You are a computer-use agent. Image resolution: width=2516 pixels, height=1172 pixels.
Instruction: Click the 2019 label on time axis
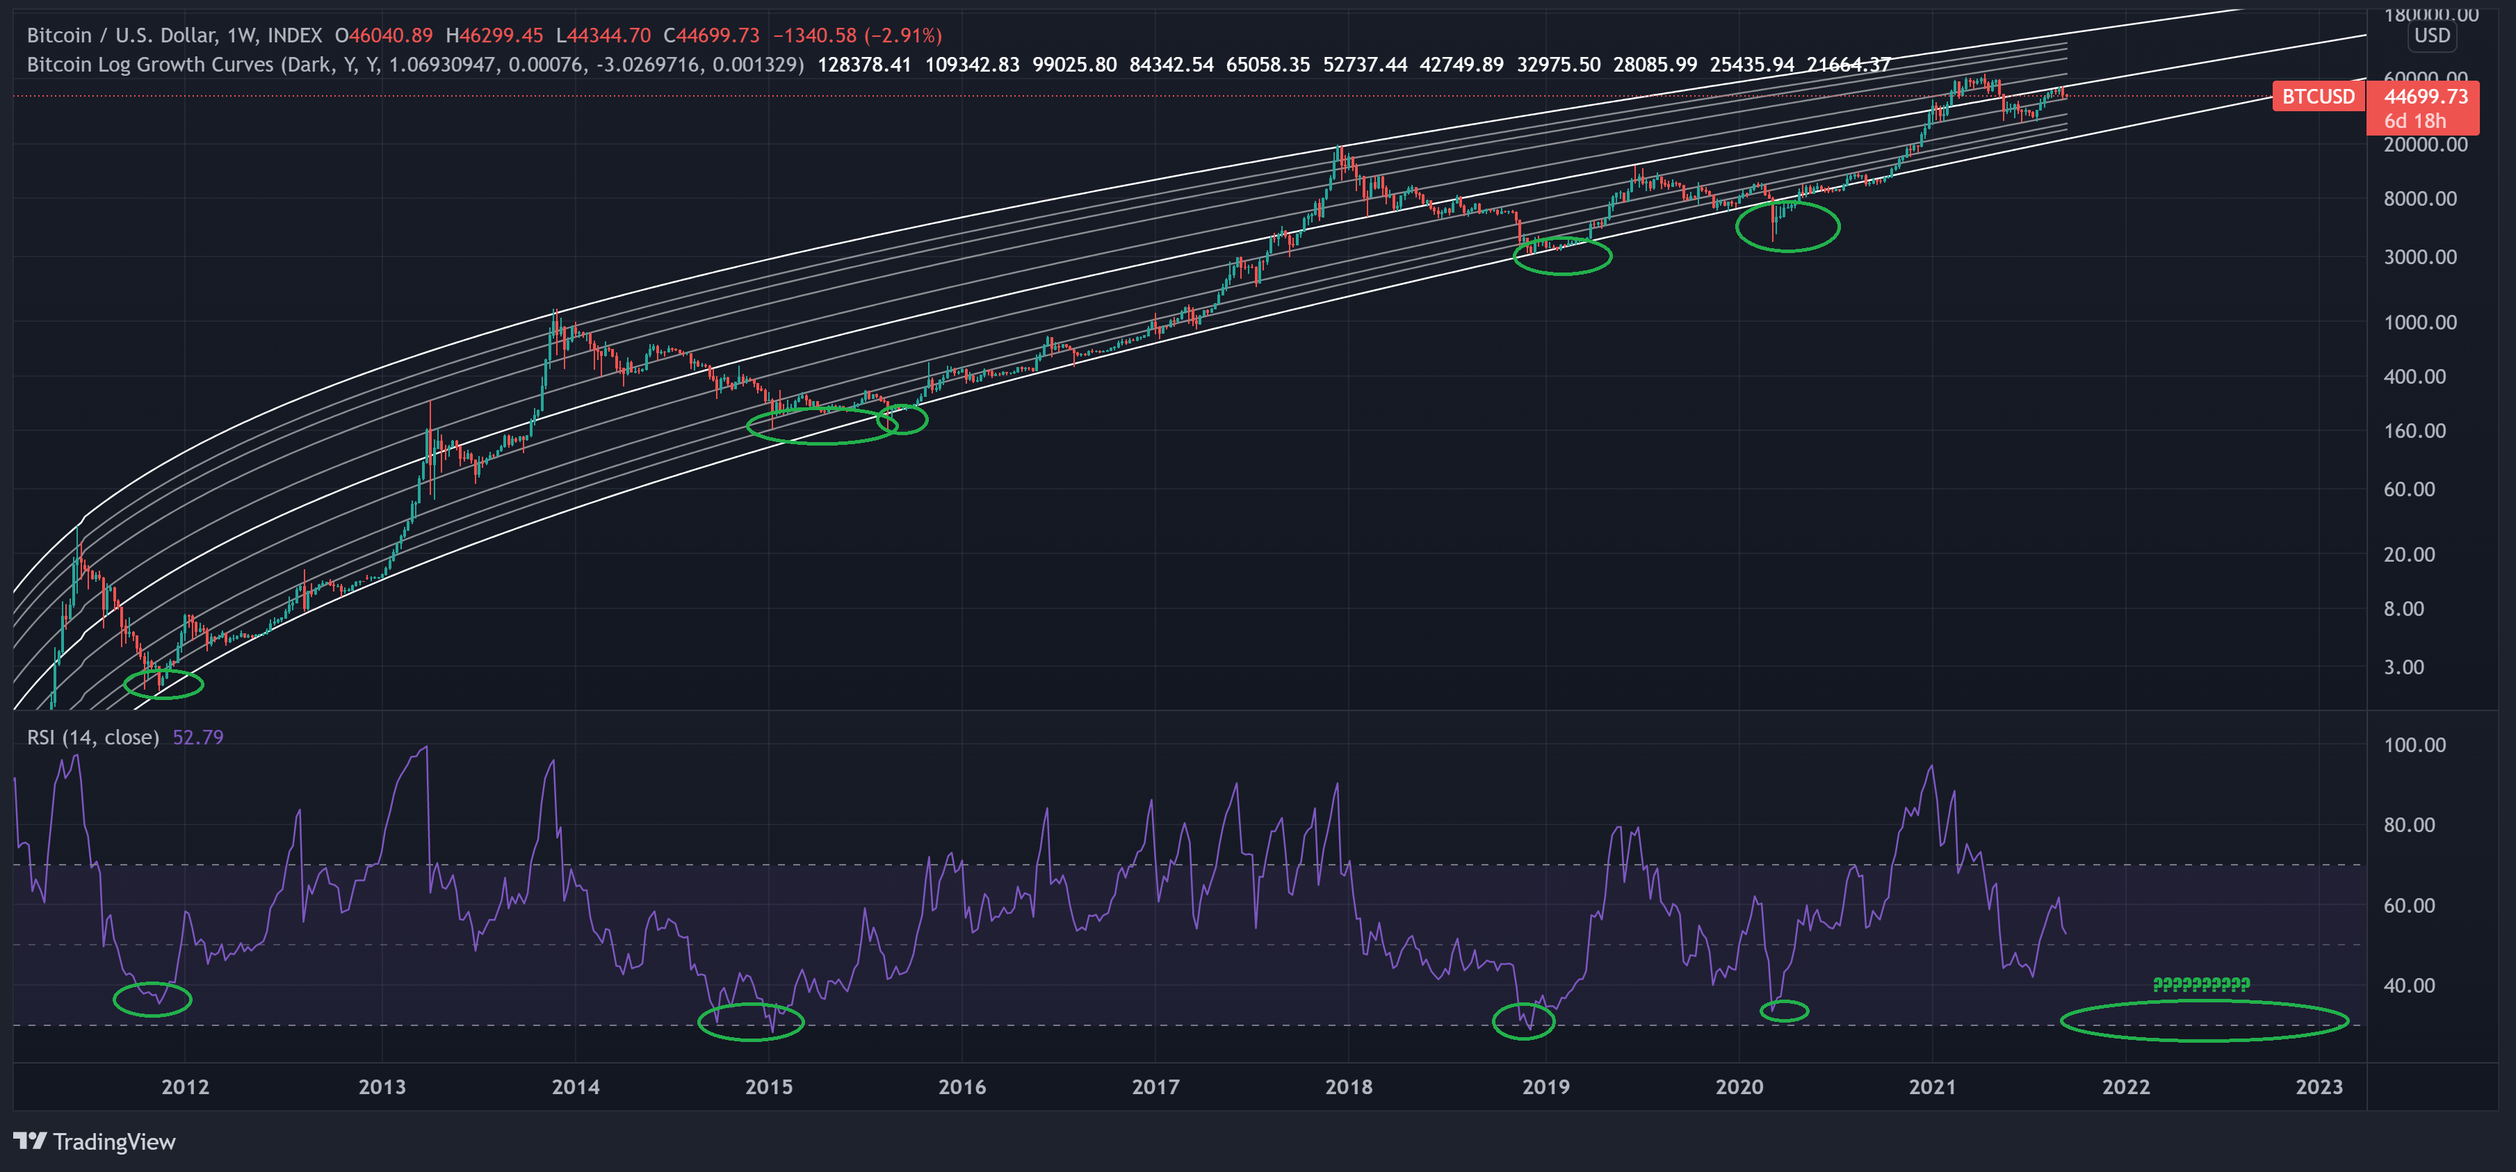click(1546, 1087)
